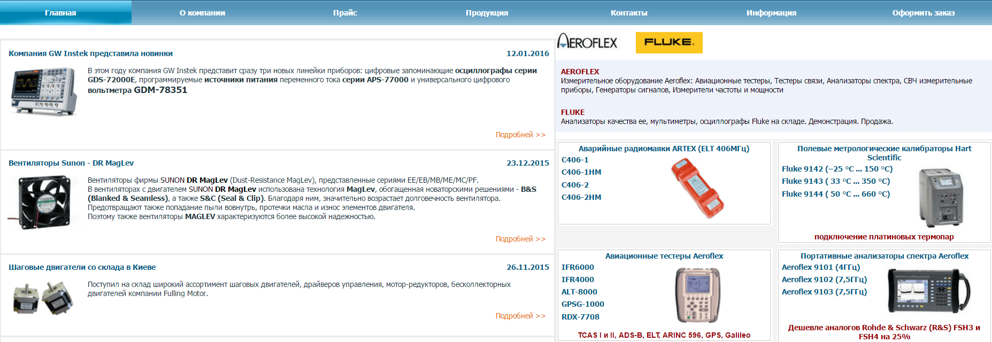
Task: Click the date 12.01.2016
Action: (528, 53)
